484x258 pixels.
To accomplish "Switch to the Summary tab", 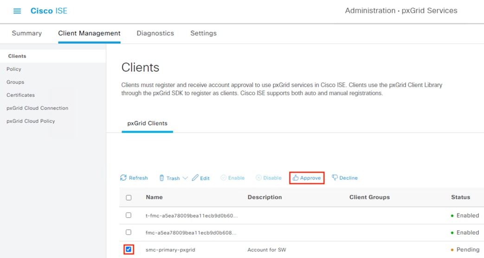I will [x=26, y=33].
